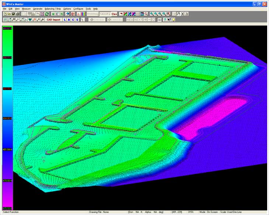This screenshot has width=269, height=215.
Task: Click the plus button beside NEXT
Action: (145, 20)
